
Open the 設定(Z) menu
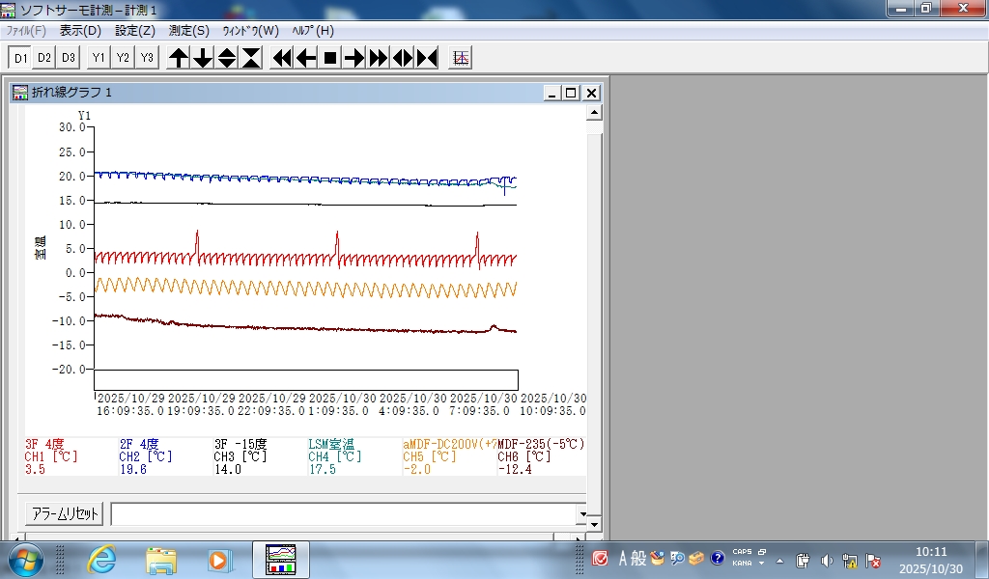(134, 31)
